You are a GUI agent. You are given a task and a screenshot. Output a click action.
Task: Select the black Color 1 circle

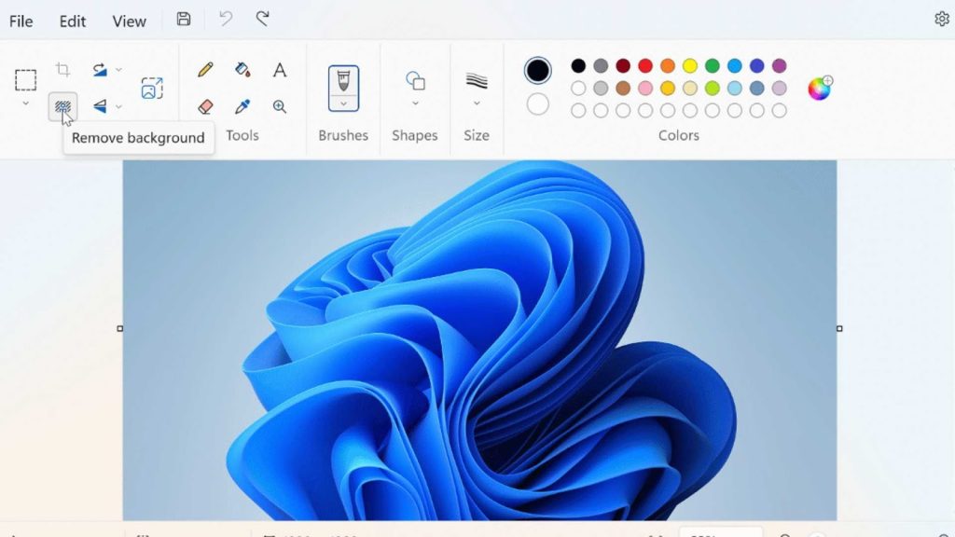537,70
